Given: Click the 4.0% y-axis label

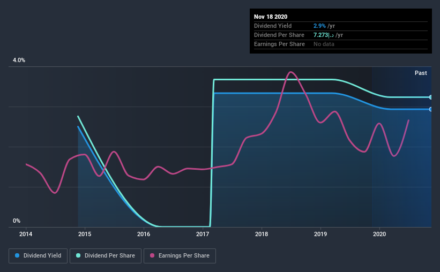Looking at the screenshot, I should point(19,61).
